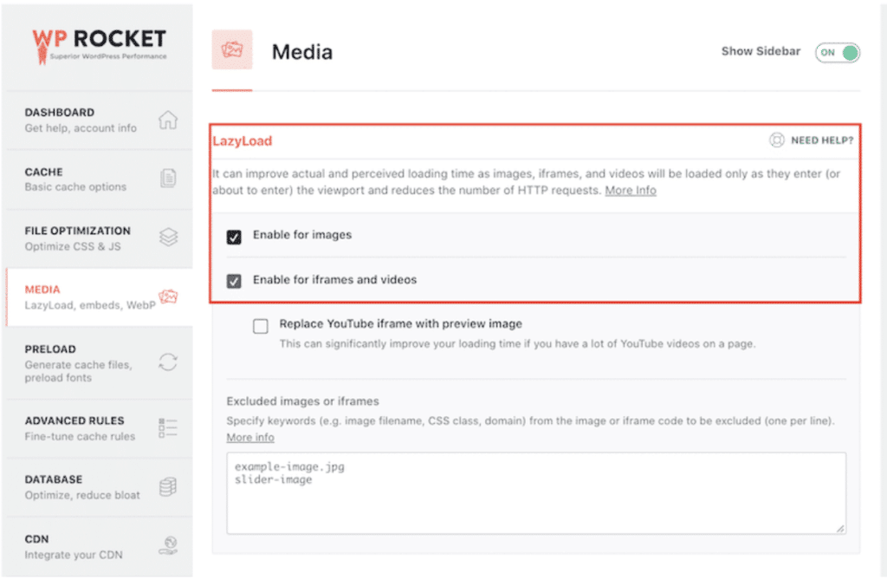
Task: Click the Media images icon in sidebar
Action: click(x=168, y=297)
